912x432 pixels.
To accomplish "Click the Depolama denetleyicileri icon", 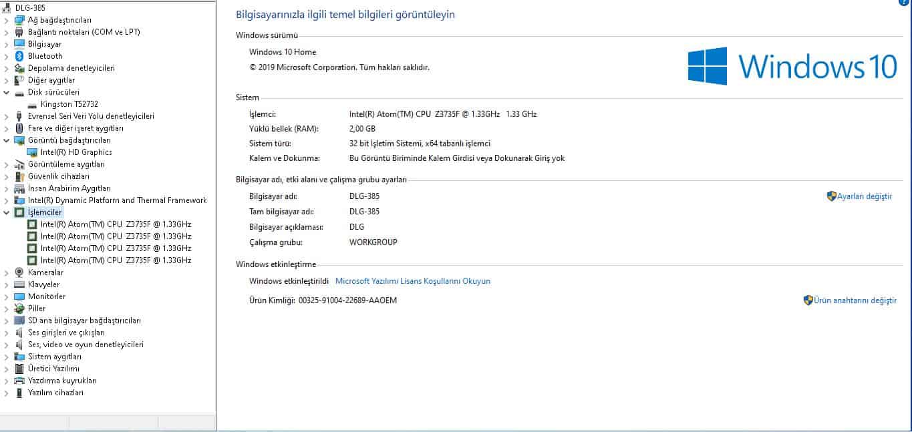I will click(x=19, y=68).
